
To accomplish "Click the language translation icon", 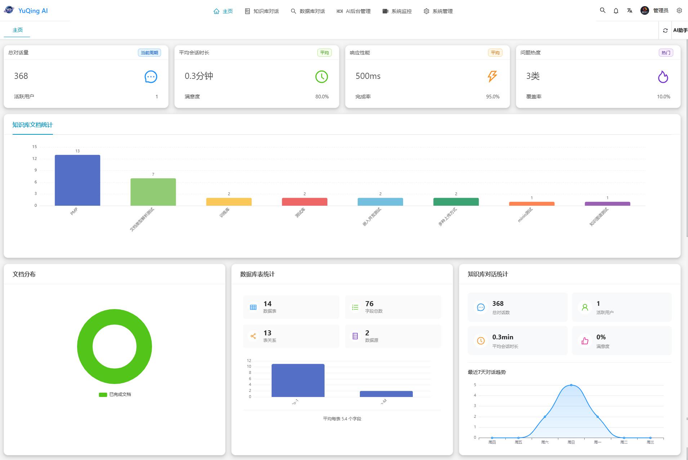I will (x=630, y=11).
